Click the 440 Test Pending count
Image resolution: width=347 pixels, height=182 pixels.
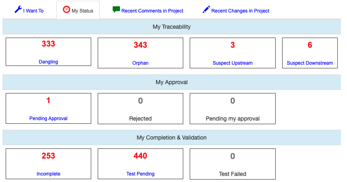tap(140, 156)
